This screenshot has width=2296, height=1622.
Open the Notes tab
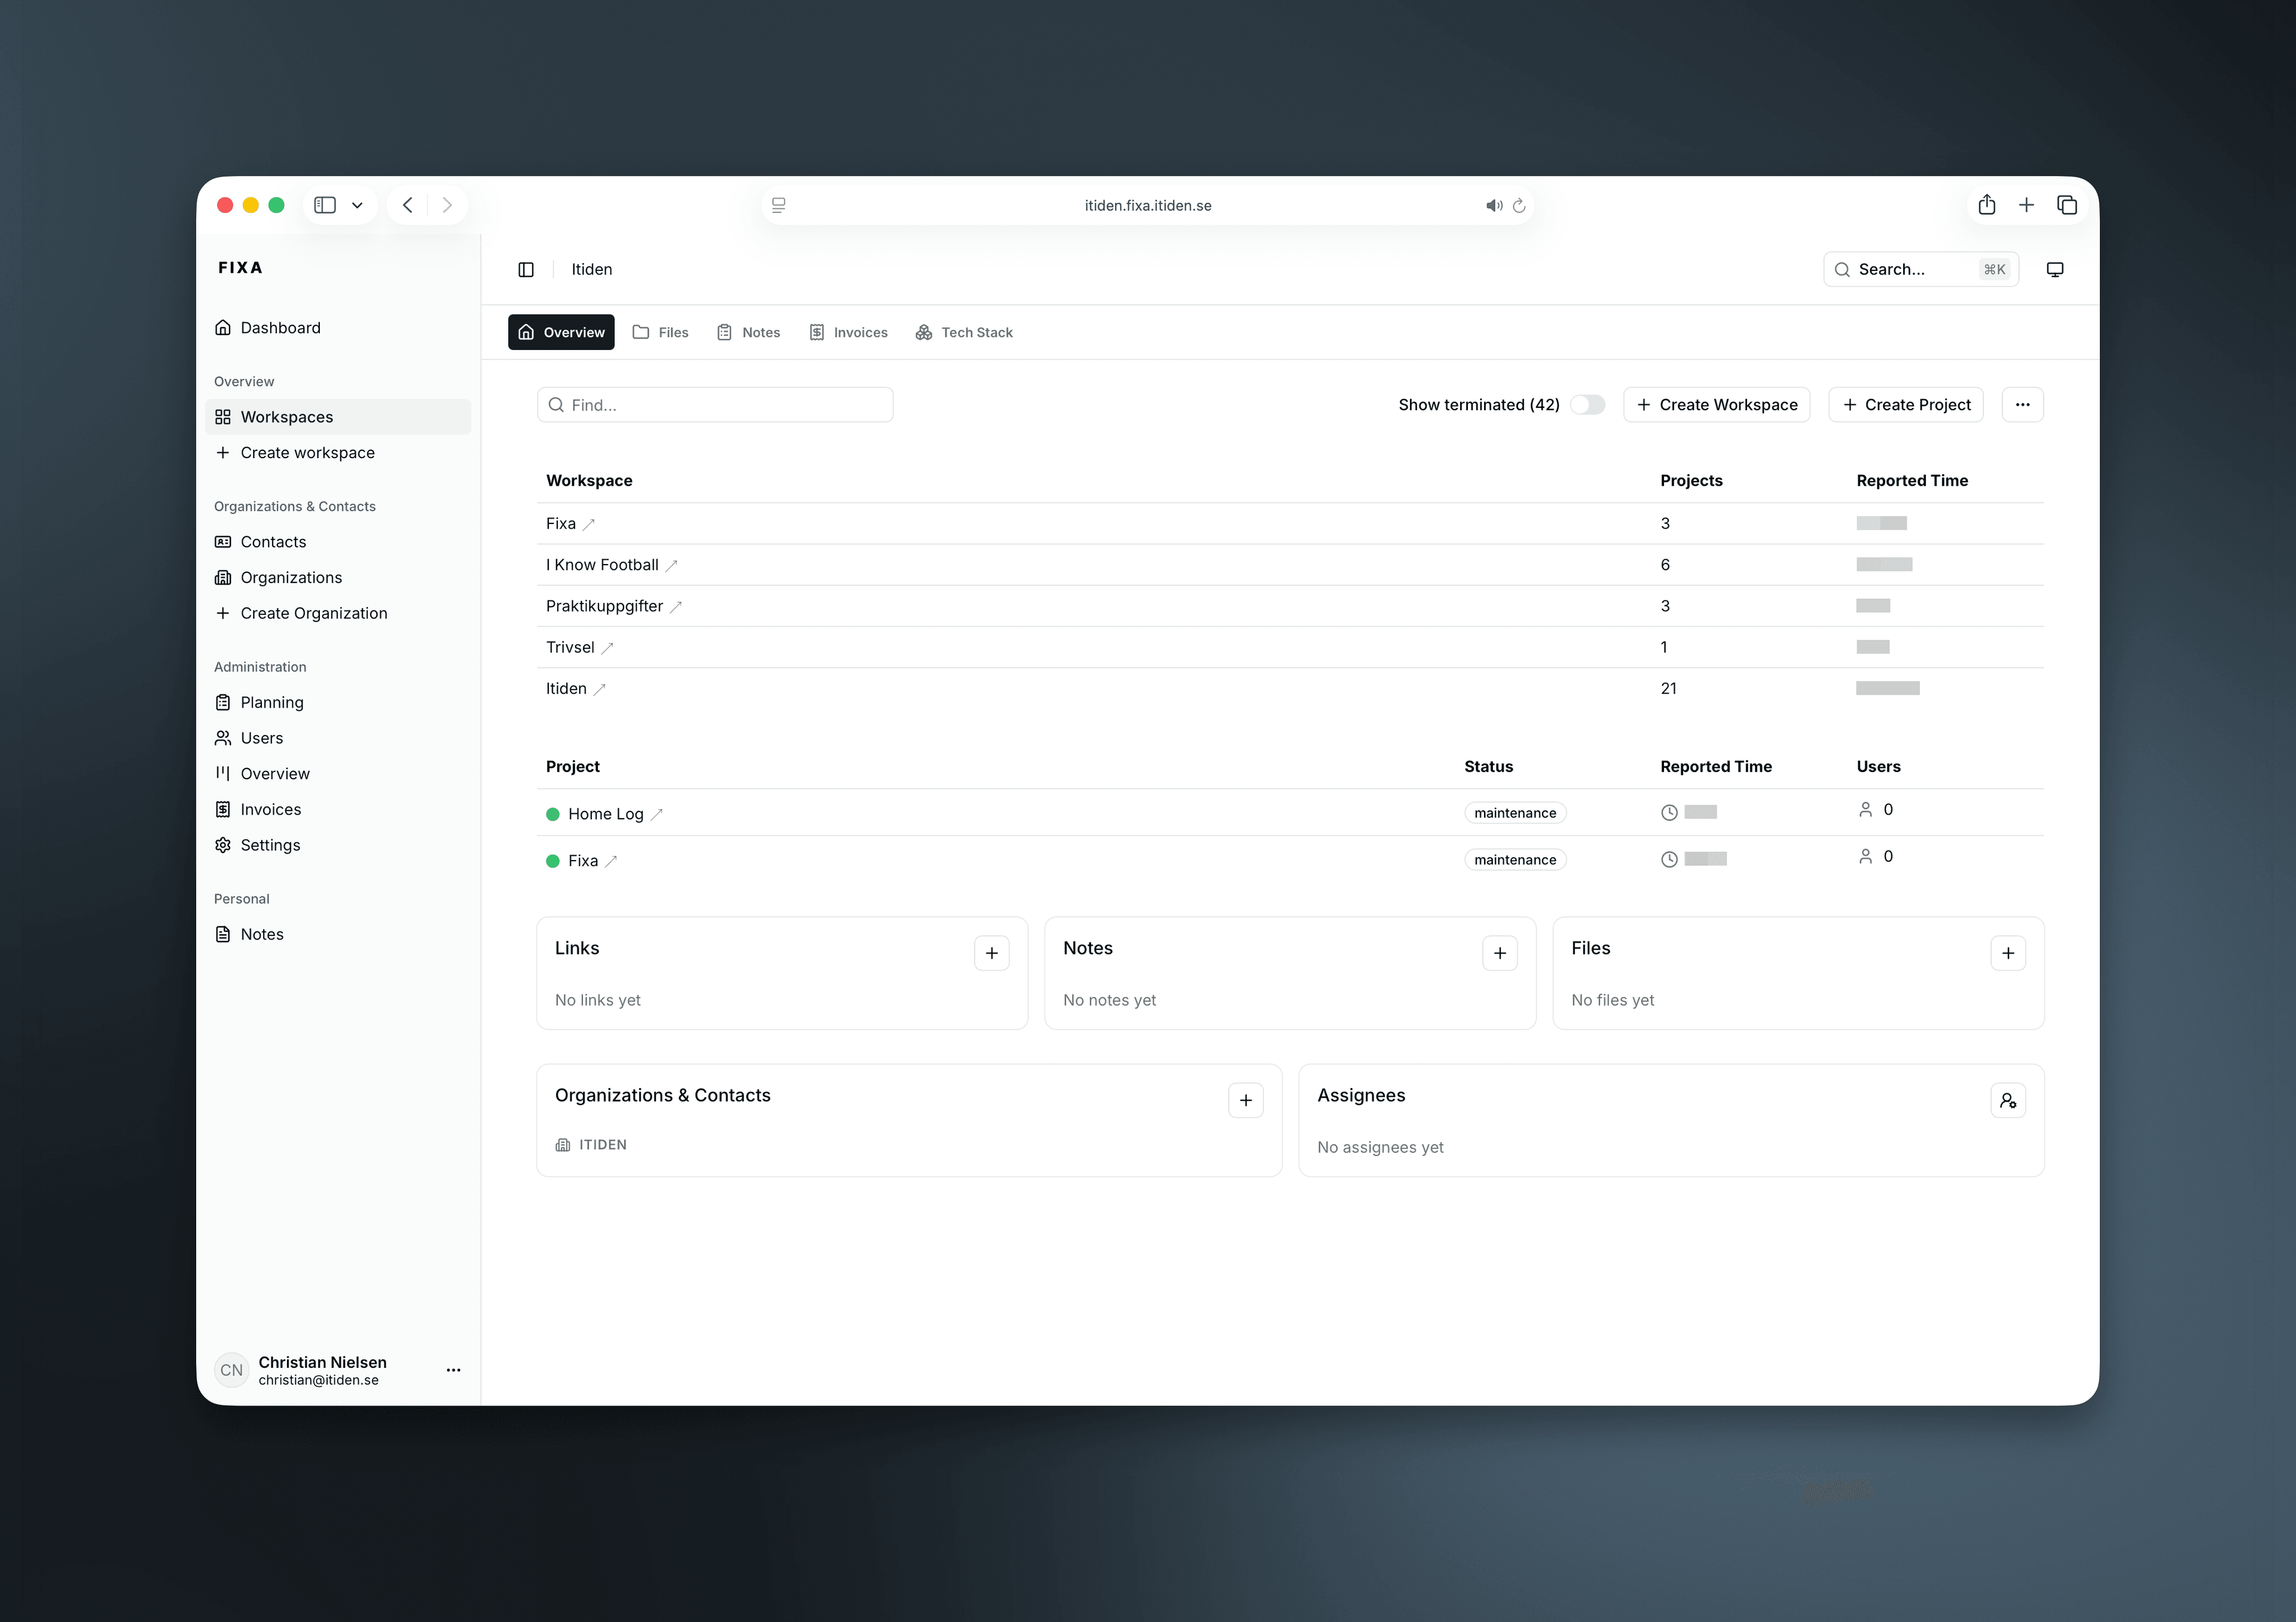point(749,332)
